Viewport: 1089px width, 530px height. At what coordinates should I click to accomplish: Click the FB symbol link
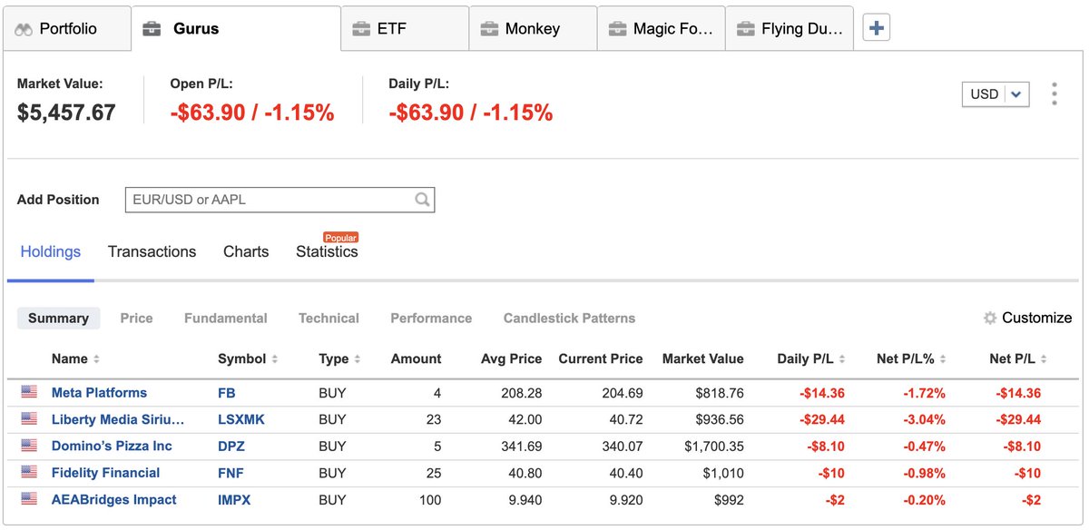pos(227,393)
